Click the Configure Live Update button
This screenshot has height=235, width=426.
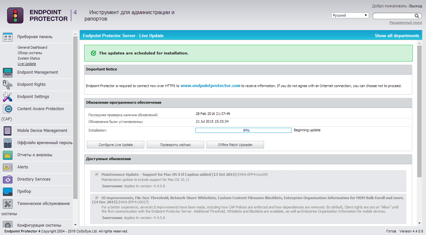coord(116,145)
